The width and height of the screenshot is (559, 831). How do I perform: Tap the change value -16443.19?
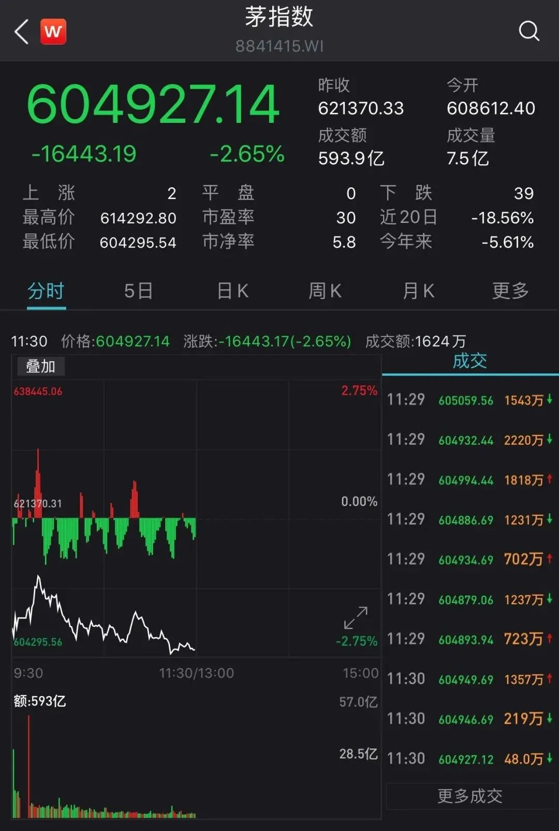coord(84,153)
